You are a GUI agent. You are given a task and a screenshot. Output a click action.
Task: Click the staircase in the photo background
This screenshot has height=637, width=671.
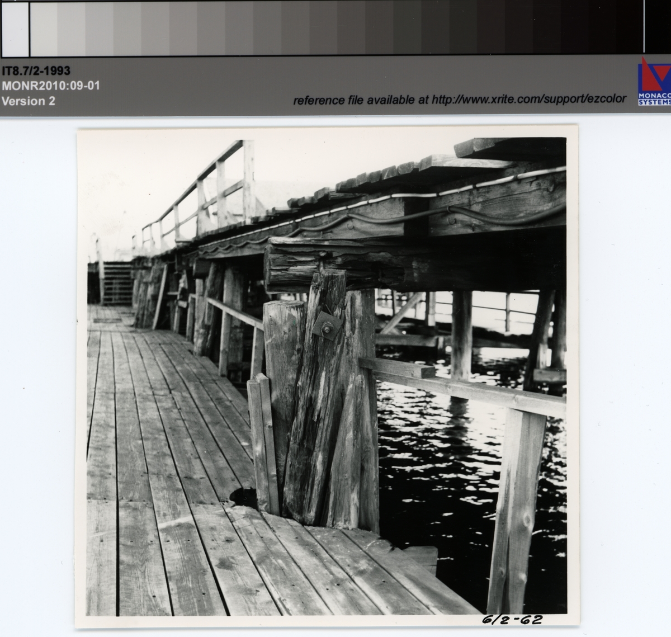[x=117, y=283]
